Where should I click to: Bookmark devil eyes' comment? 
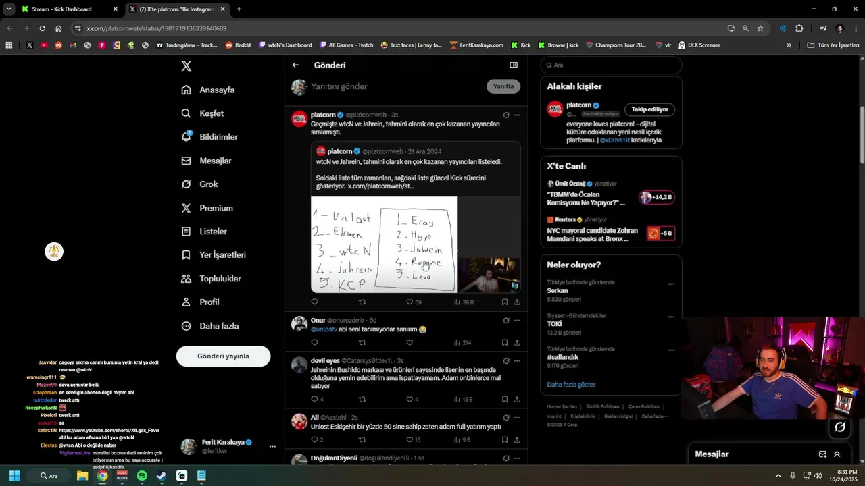505,400
